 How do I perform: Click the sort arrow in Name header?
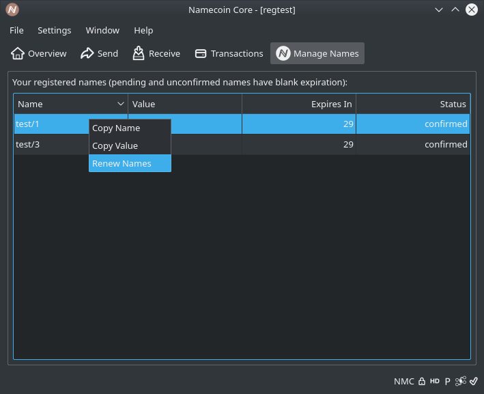coord(121,104)
